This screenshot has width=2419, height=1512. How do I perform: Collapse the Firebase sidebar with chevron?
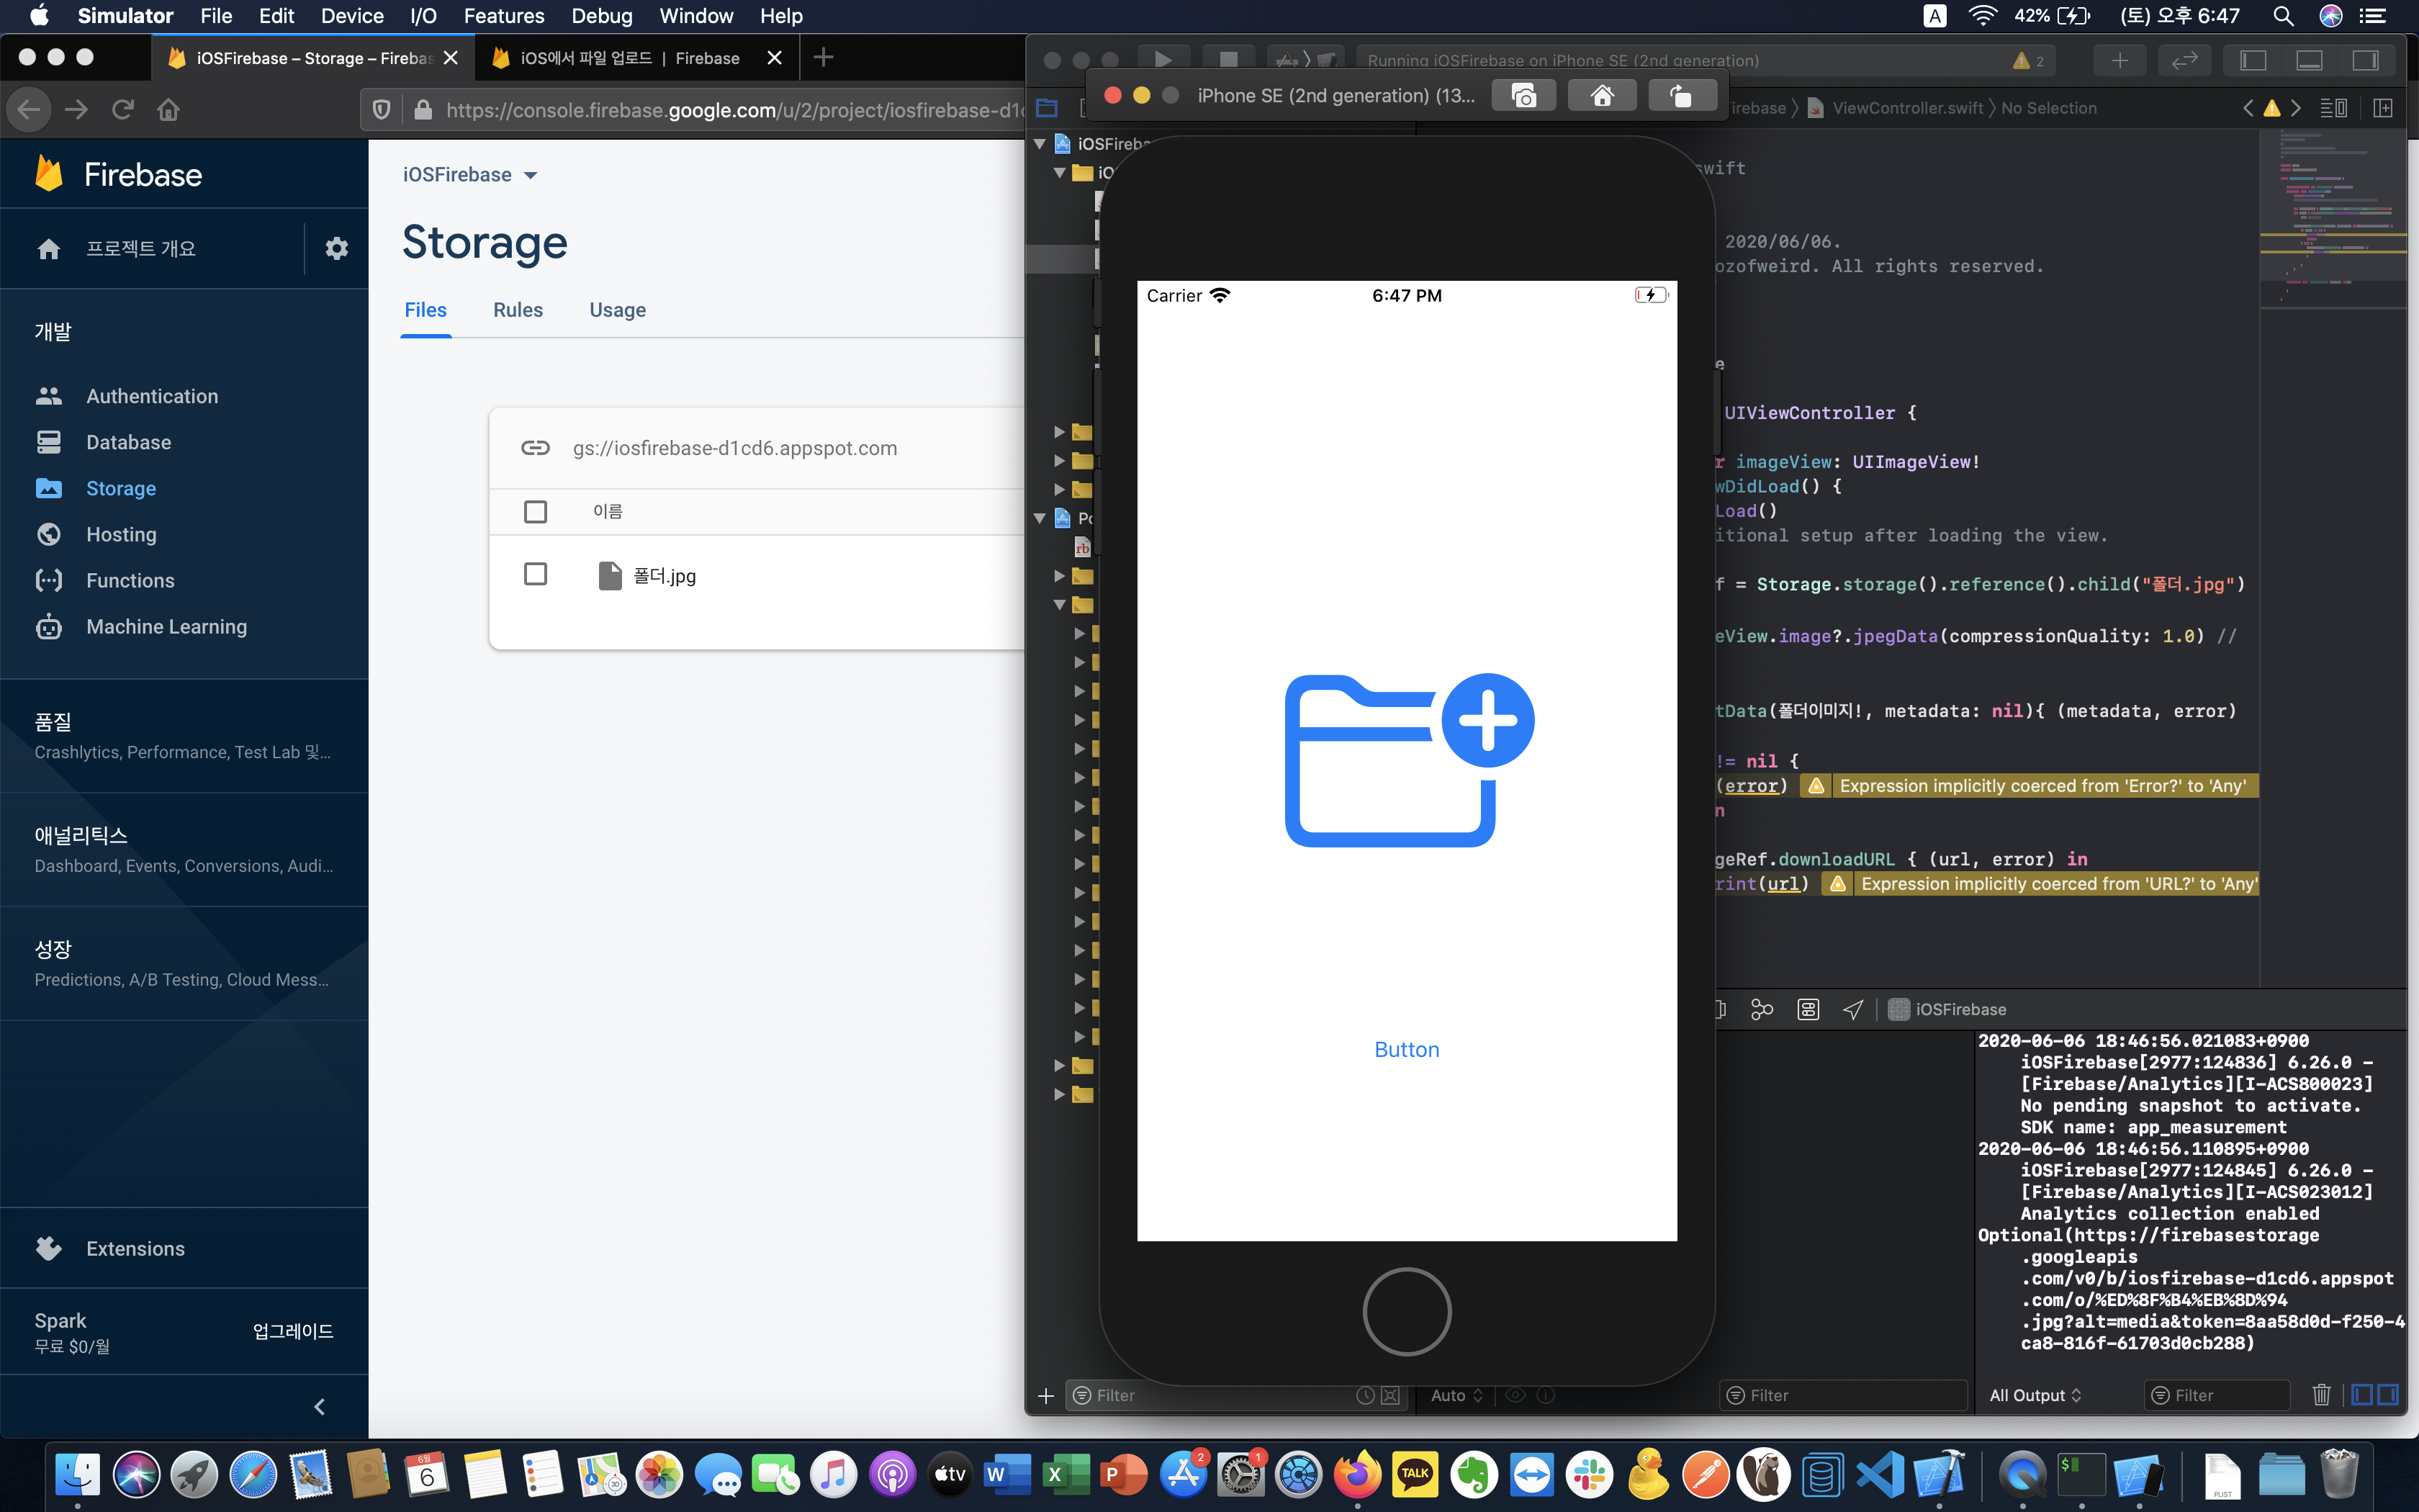coord(320,1407)
